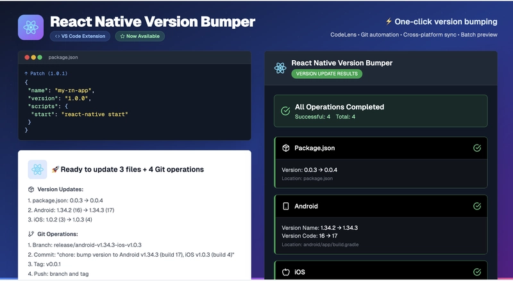The width and height of the screenshot is (513, 281).
Task: Click Android: 1.34.2 (16) → 1.34.3 (17) row
Action: pyautogui.click(x=71, y=210)
